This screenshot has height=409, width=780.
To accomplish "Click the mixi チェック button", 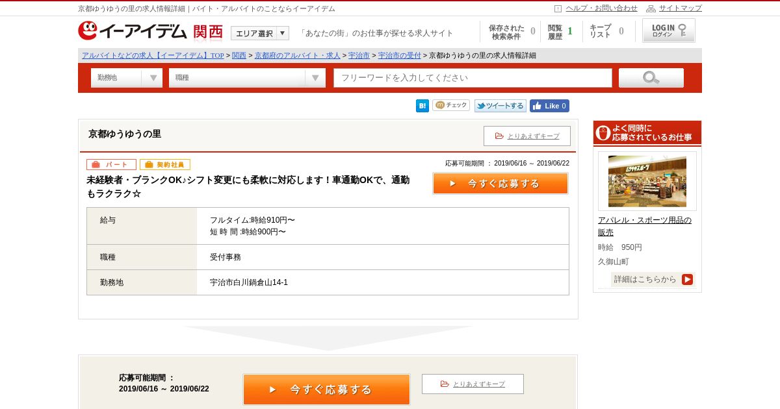I will (x=451, y=105).
